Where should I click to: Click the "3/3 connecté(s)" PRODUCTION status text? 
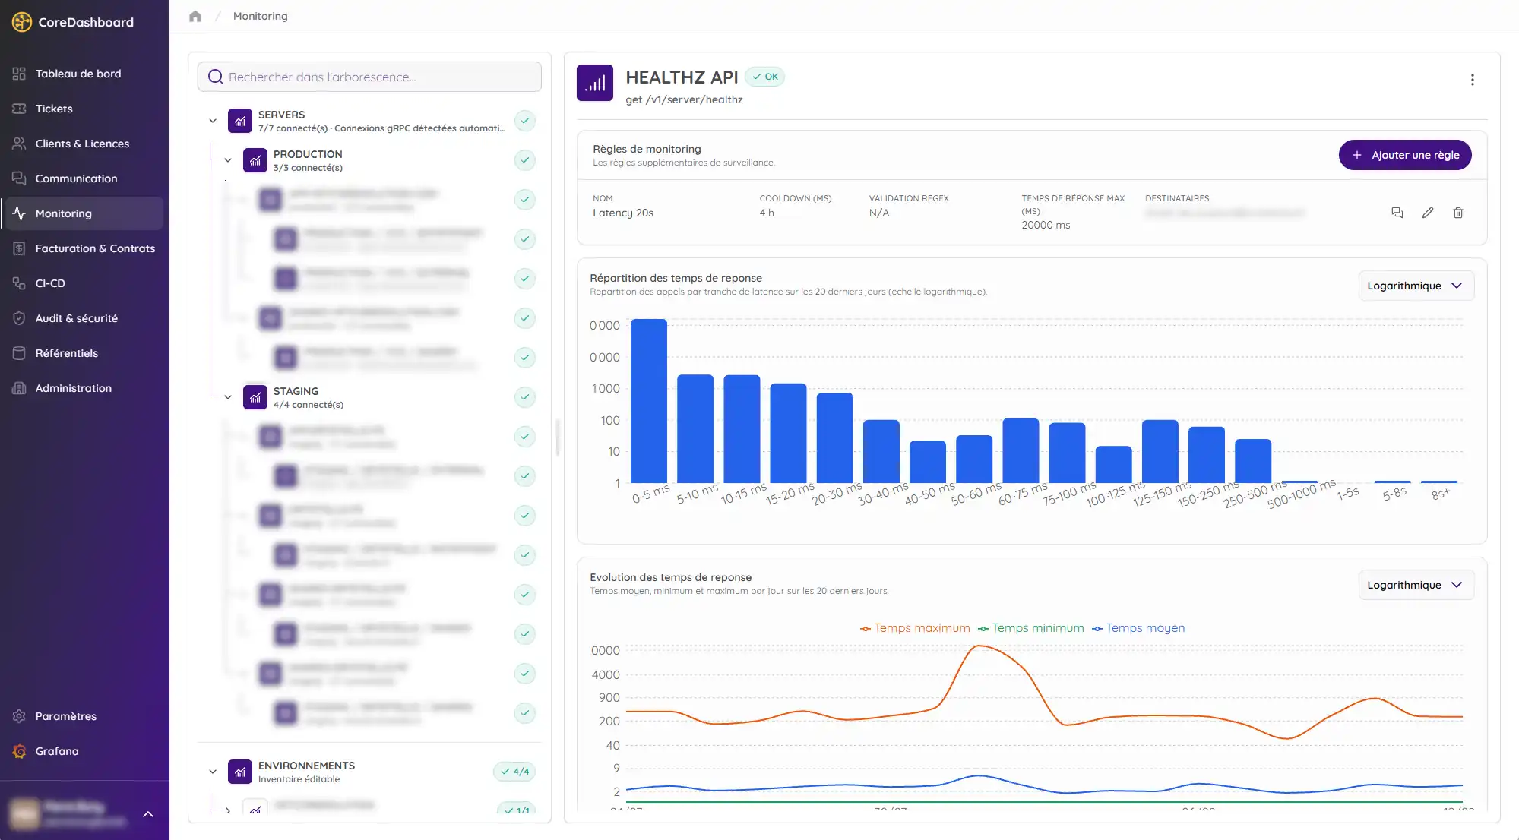tap(308, 168)
